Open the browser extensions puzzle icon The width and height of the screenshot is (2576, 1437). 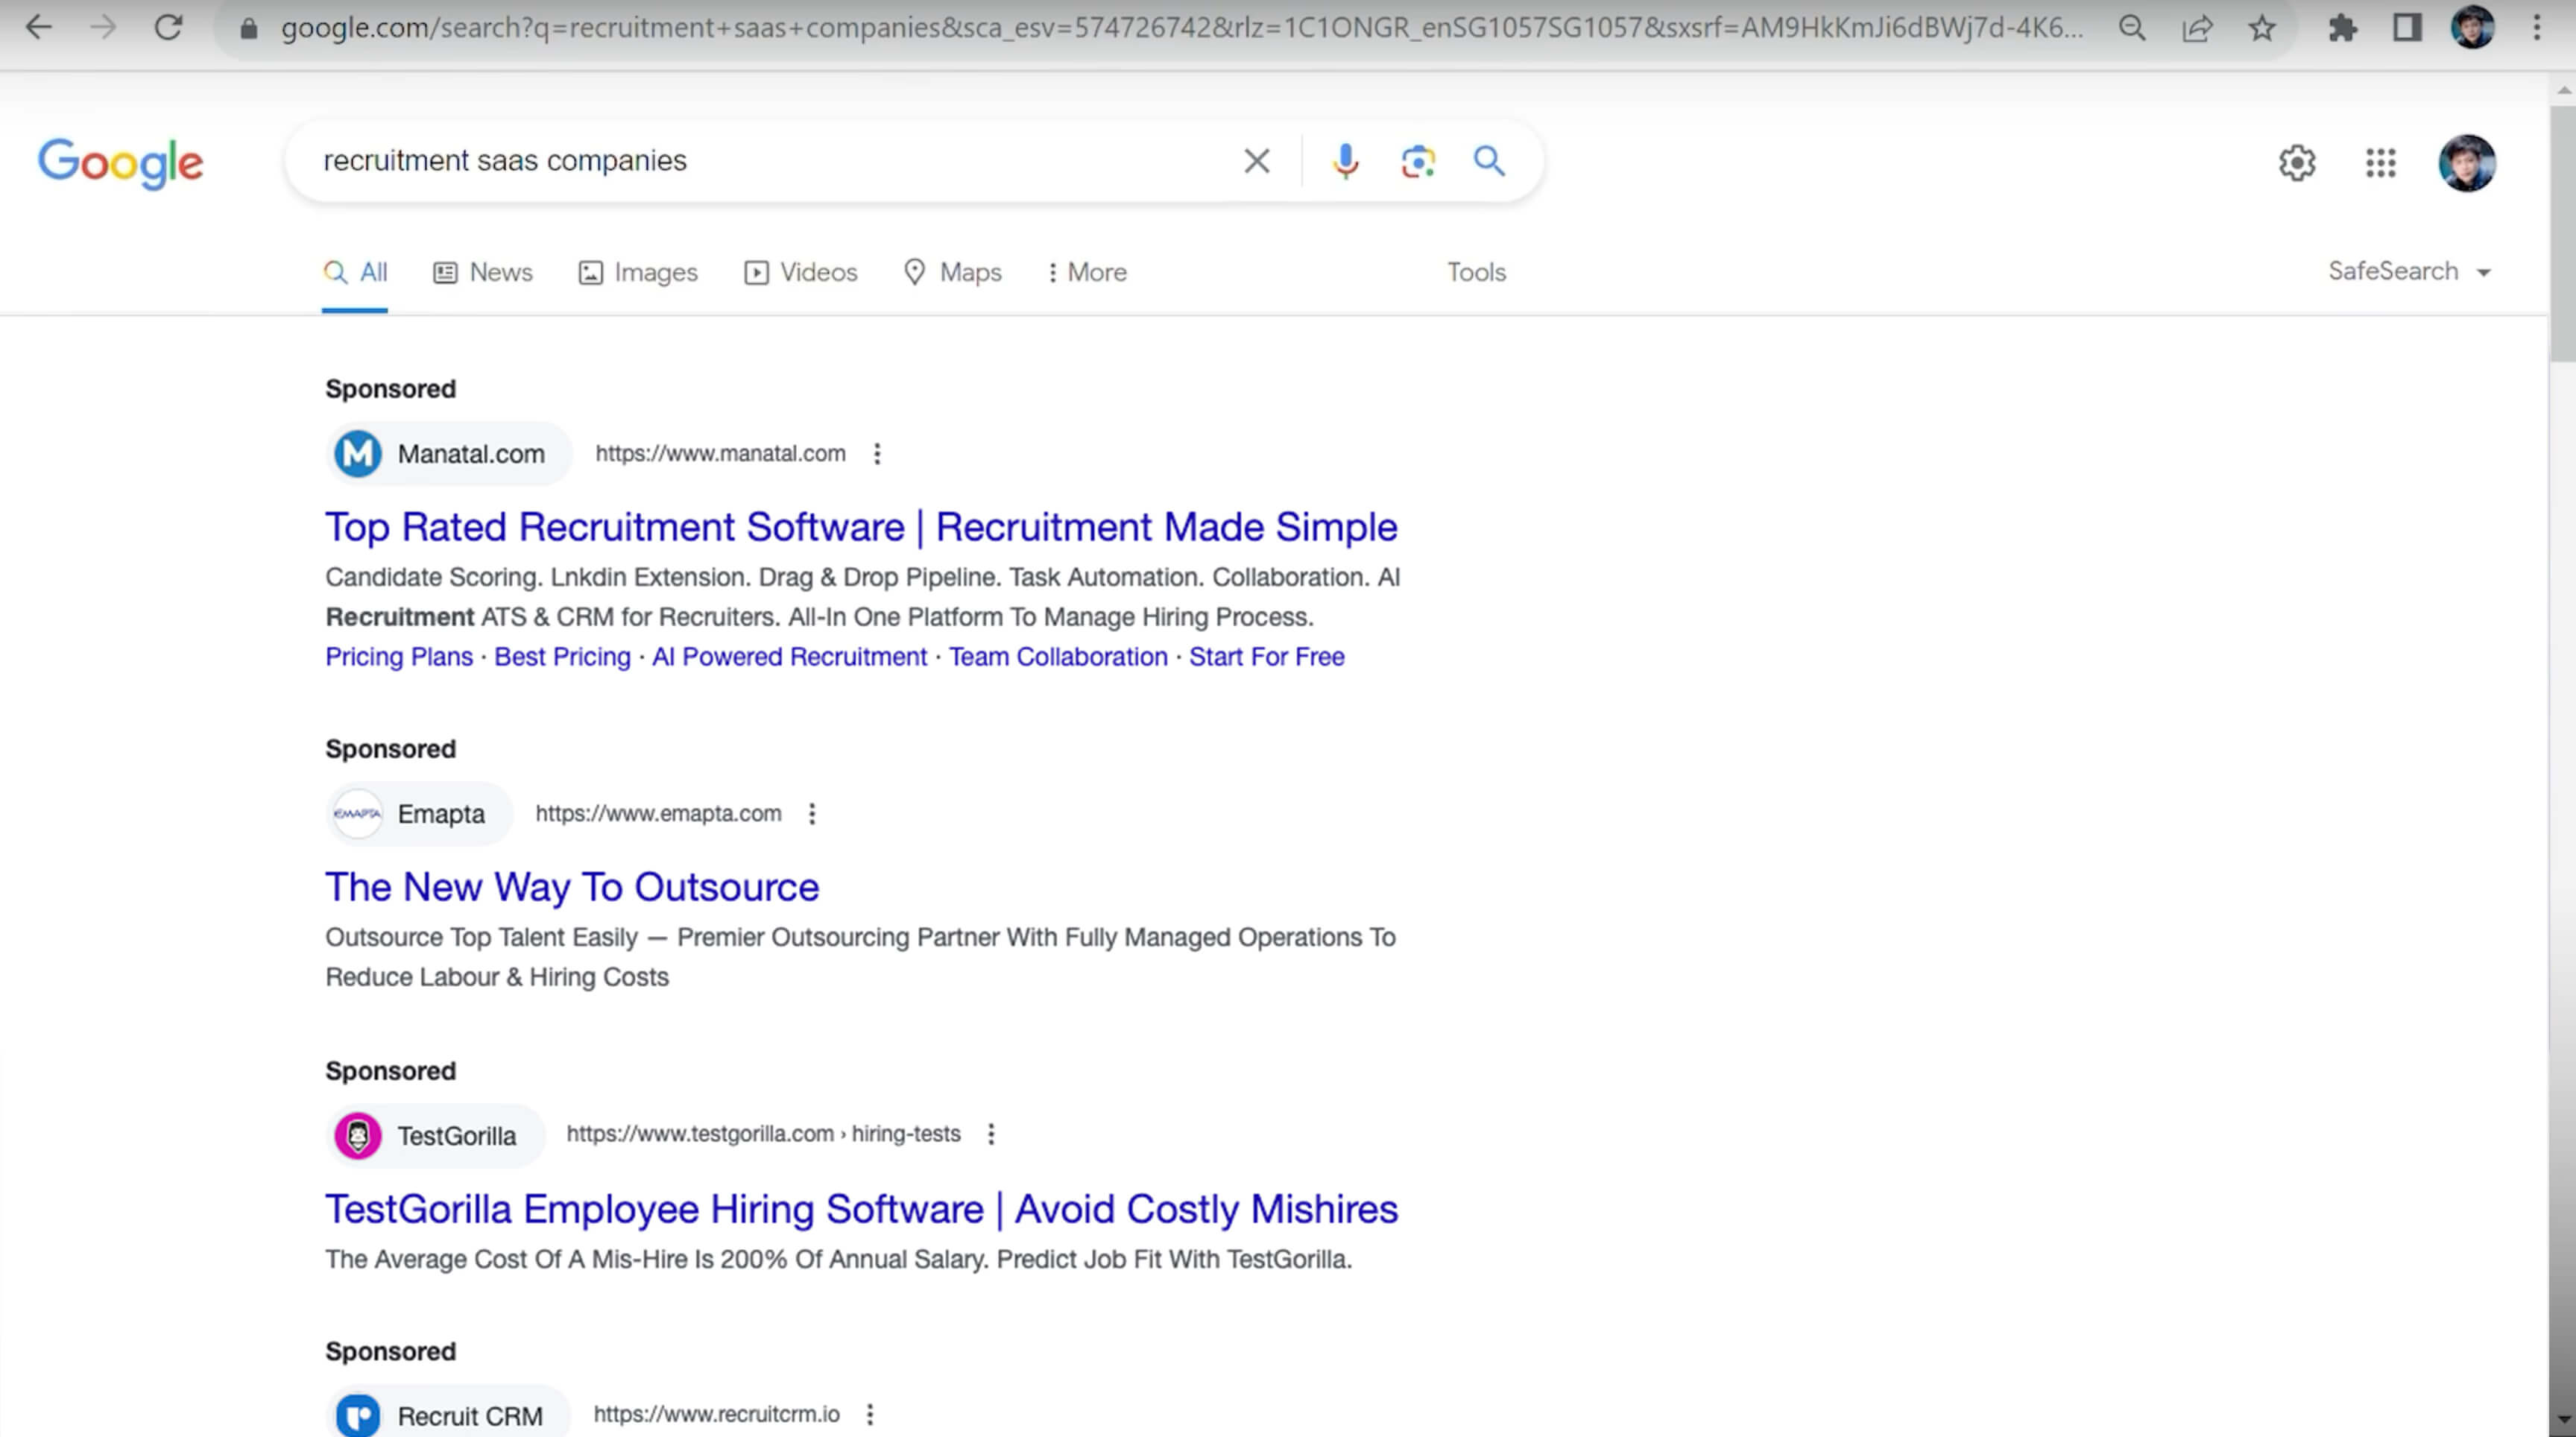[x=2342, y=28]
